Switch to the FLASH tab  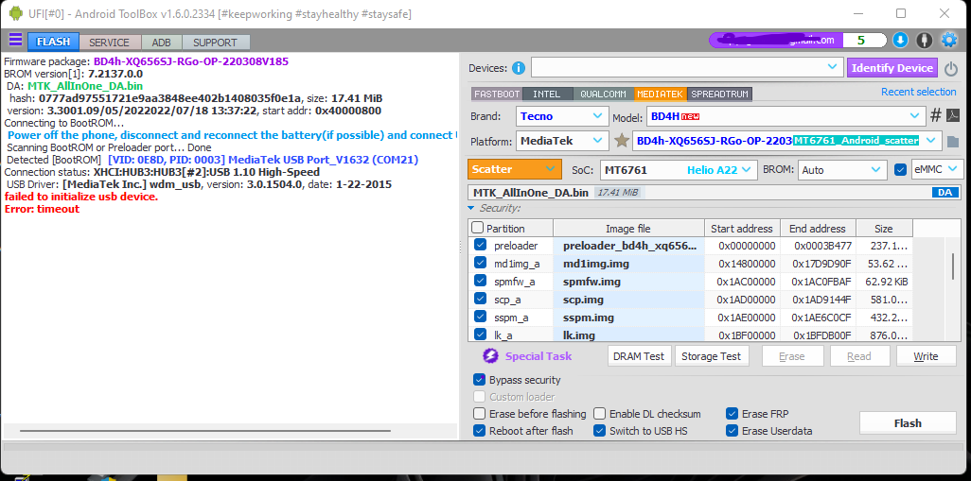[53, 42]
